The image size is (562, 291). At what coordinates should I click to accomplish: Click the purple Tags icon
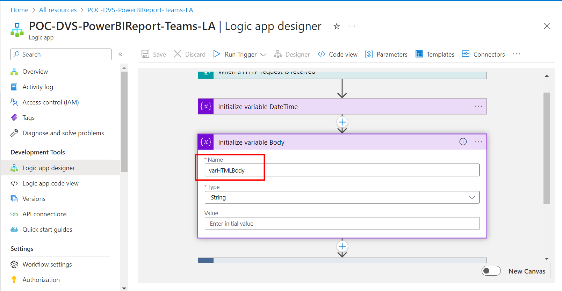pyautogui.click(x=14, y=118)
